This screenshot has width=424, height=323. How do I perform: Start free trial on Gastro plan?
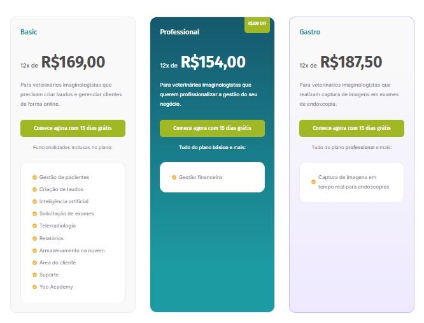click(351, 128)
